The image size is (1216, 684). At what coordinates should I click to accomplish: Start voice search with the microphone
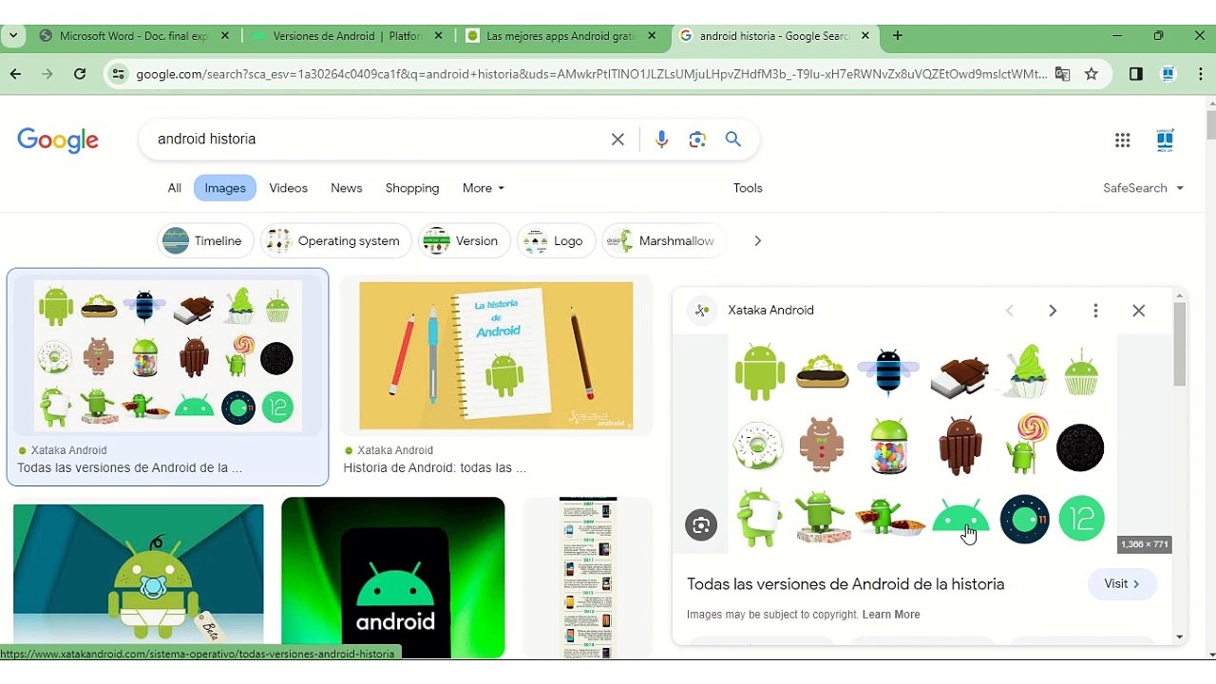662,140
